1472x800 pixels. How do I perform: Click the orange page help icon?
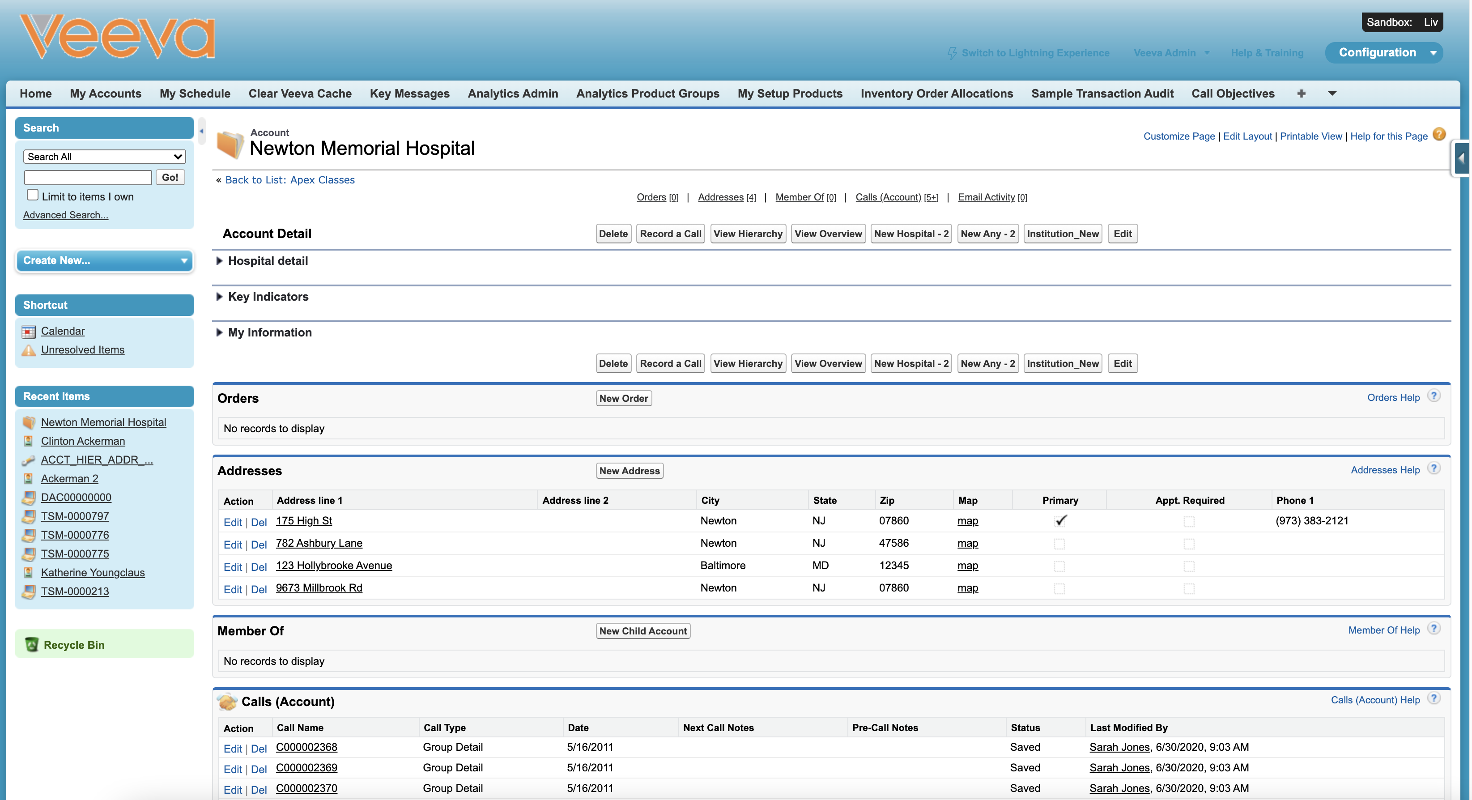click(1439, 134)
